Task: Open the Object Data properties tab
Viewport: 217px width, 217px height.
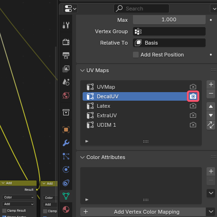Action: pyautogui.click(x=66, y=196)
